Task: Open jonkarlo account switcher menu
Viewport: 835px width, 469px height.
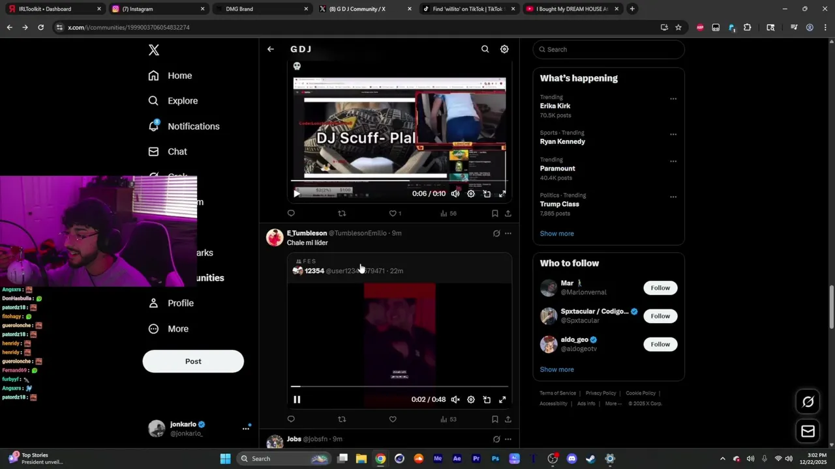Action: (246, 428)
